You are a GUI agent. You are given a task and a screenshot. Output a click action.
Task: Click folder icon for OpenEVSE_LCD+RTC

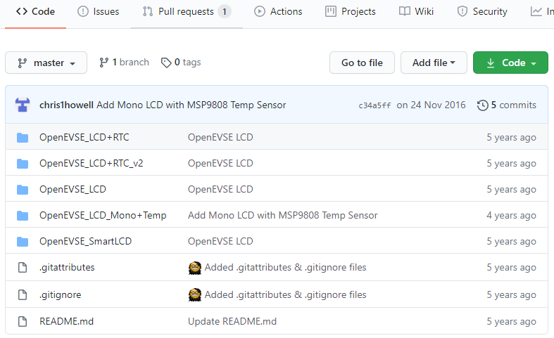click(x=23, y=137)
